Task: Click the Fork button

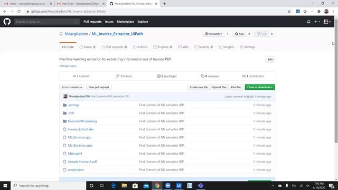Action: [262, 34]
